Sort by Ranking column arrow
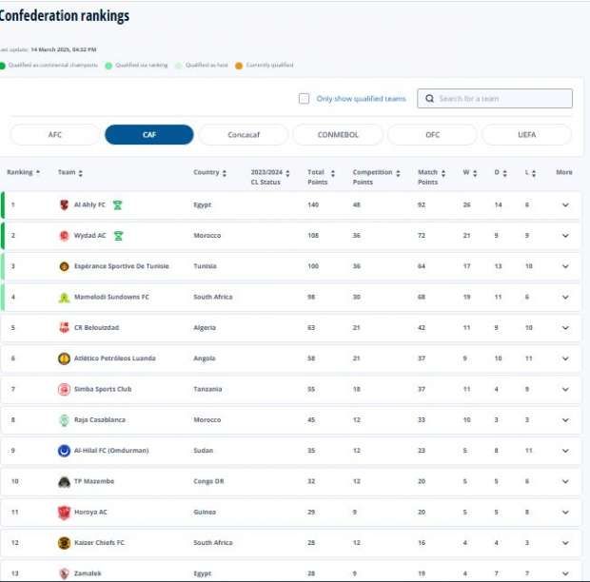This screenshot has width=590, height=582. [38, 172]
